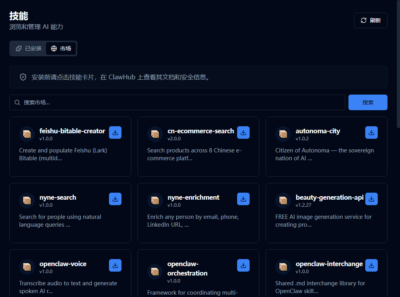Viewport: 400px width, 297px height.
Task: Download the beauty-generation-api skill
Action: (371, 199)
